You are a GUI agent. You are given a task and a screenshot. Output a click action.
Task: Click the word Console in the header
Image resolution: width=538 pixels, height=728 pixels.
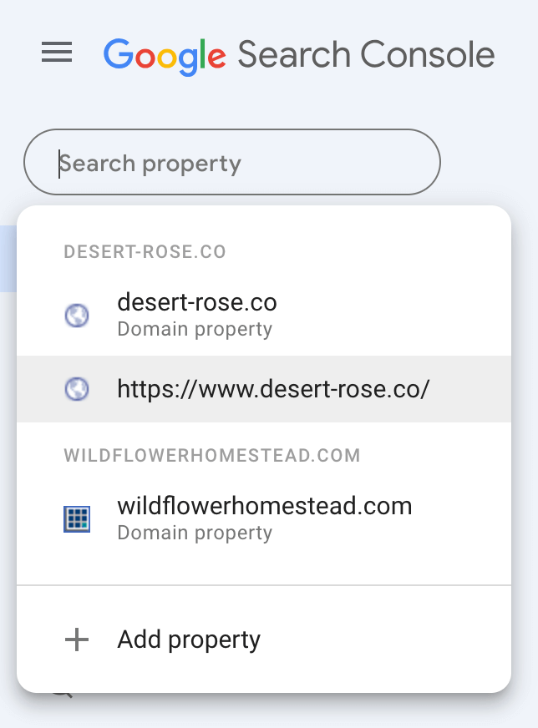pyautogui.click(x=428, y=55)
